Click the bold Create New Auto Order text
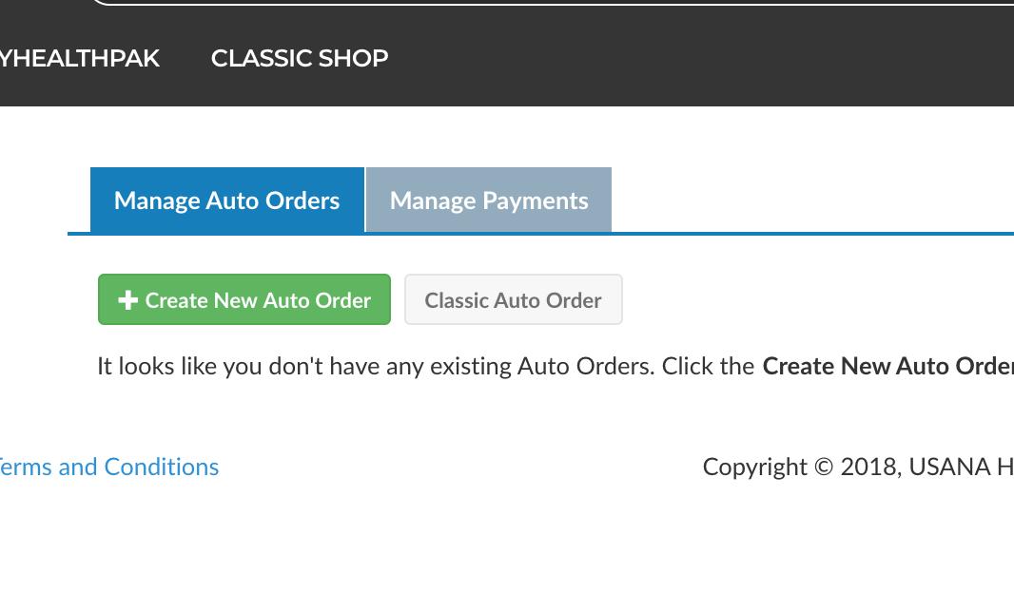Screen dimensions: 1014x611 (887, 366)
